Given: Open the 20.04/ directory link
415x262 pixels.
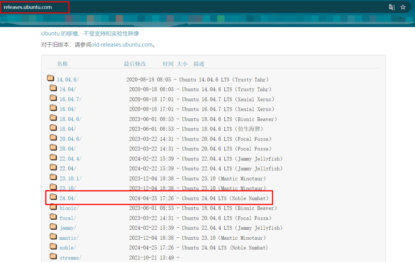Looking at the screenshot, I should (68, 149).
